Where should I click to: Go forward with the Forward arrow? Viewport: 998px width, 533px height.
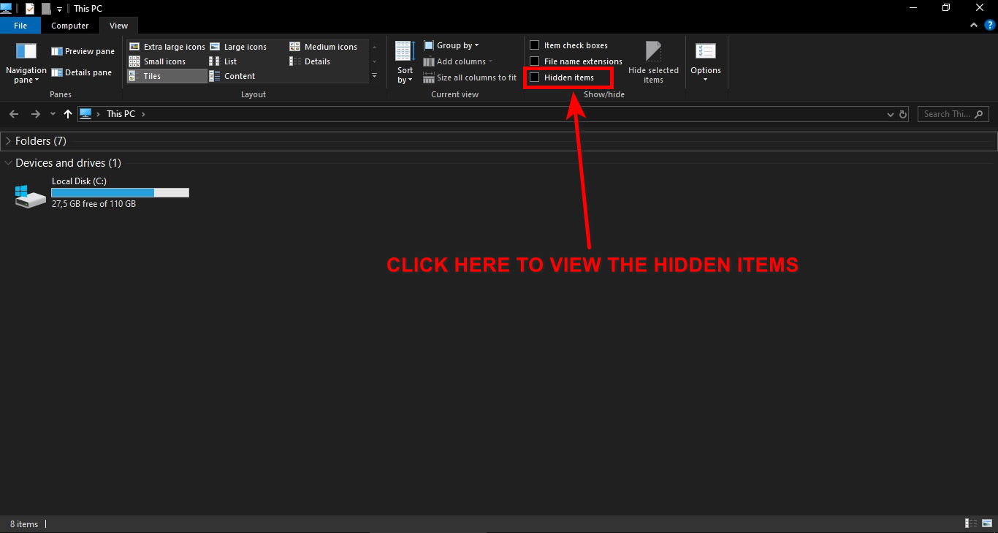pos(35,114)
